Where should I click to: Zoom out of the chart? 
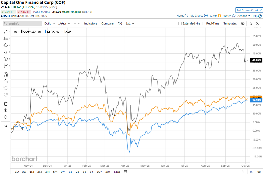click(6, 117)
